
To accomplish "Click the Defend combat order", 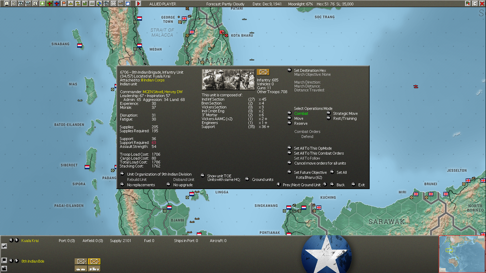I will tap(307, 136).
